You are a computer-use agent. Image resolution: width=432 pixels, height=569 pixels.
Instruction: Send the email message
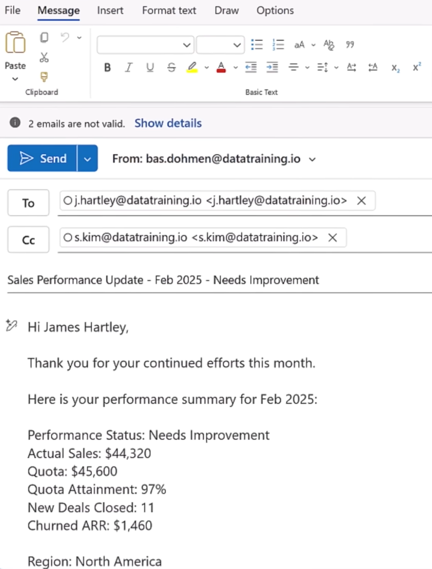click(43, 158)
